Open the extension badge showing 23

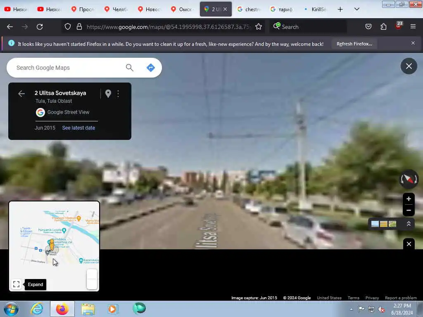(x=399, y=26)
